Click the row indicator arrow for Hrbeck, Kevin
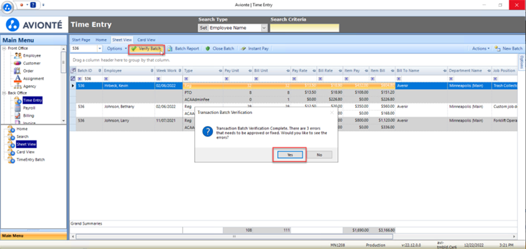Viewport: 526px width, 249px height. 73,86
